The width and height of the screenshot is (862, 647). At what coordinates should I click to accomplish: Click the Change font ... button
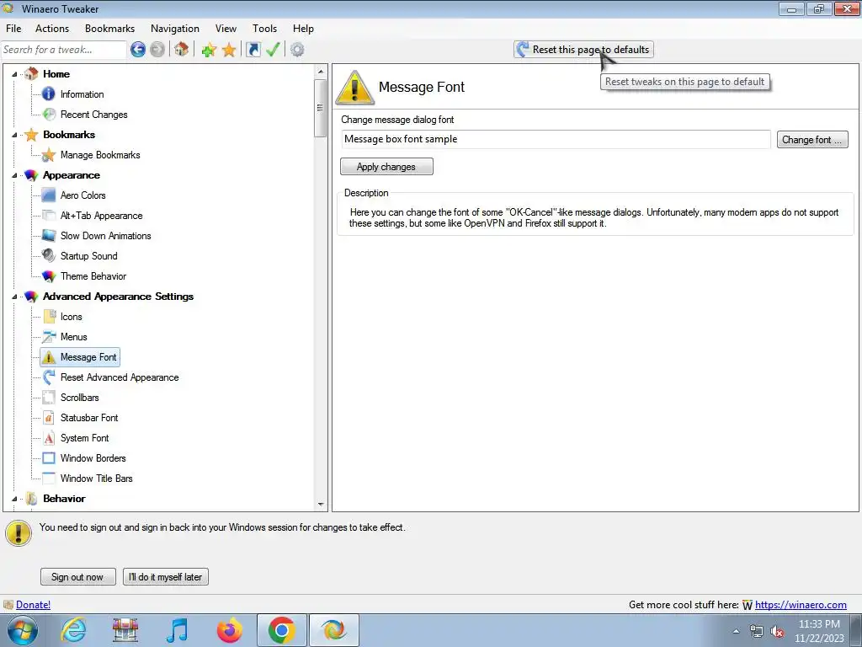click(812, 140)
